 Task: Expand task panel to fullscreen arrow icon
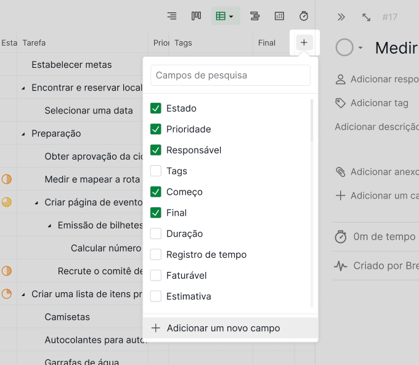366,17
